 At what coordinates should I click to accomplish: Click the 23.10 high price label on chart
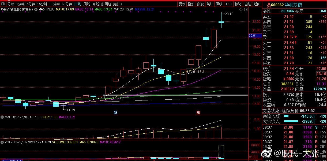point(229,14)
